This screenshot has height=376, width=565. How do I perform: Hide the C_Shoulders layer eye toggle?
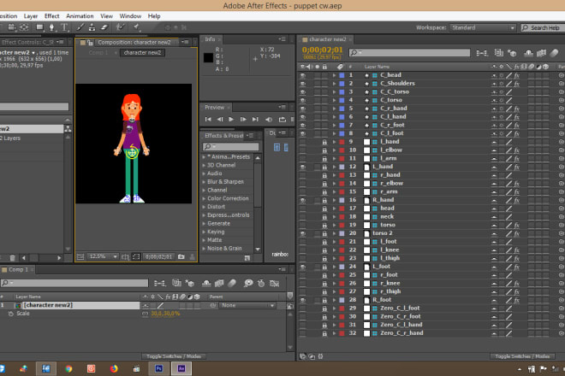coord(303,84)
